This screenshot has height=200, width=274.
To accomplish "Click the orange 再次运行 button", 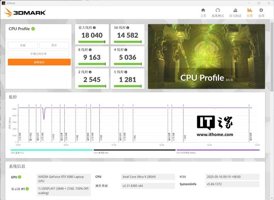I will [39, 62].
